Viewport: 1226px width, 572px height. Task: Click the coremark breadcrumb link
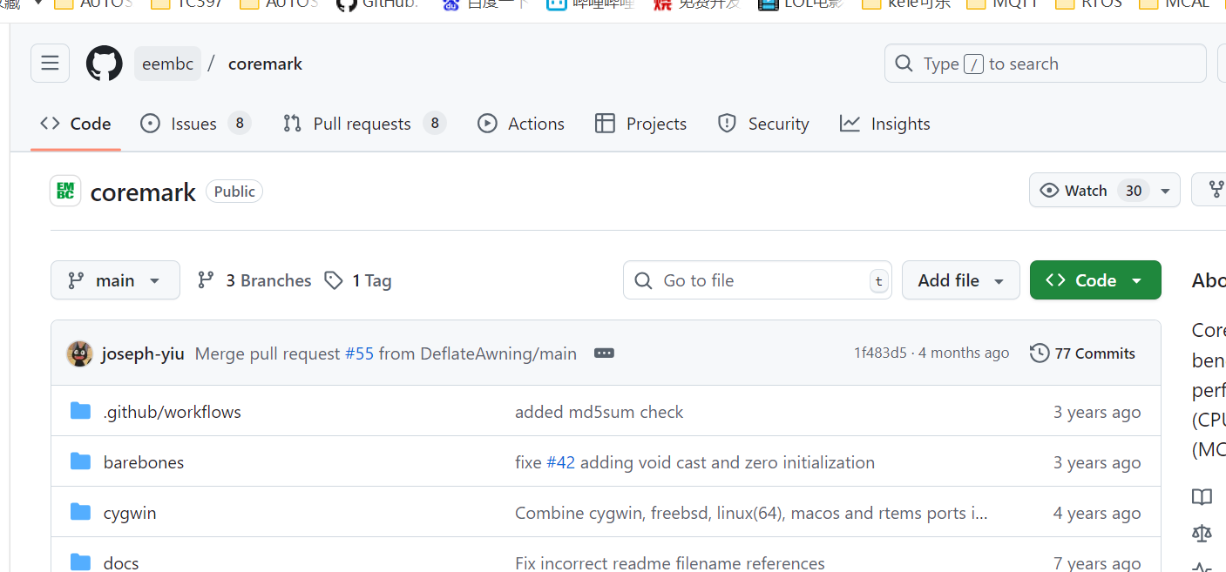pyautogui.click(x=265, y=64)
